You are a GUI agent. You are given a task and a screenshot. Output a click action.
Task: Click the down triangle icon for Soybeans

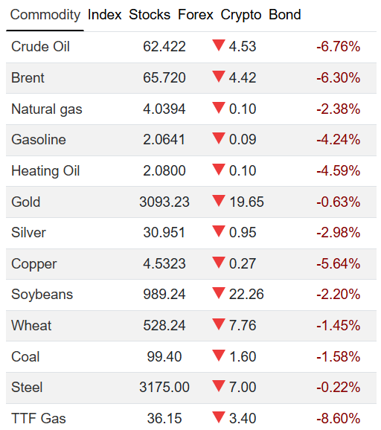pos(219,293)
